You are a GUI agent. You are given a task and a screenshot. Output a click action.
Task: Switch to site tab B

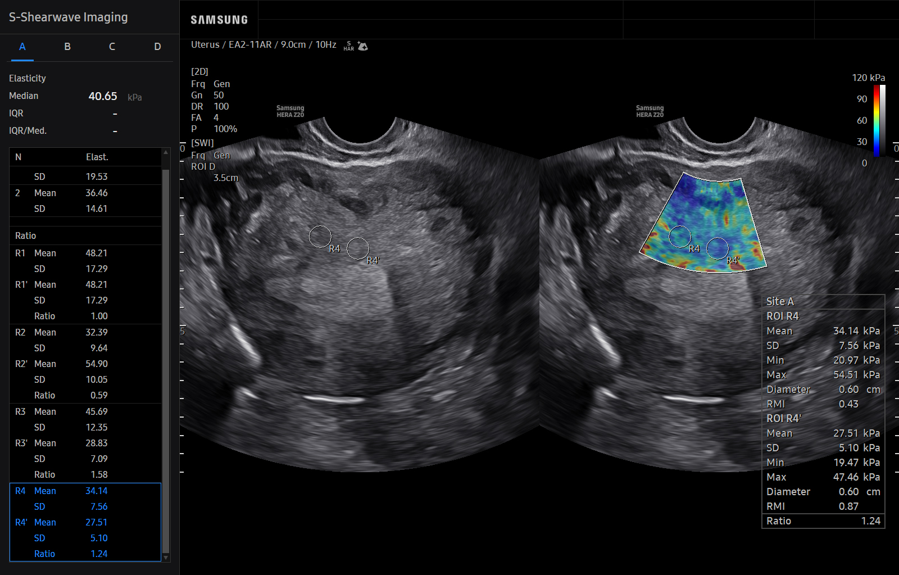click(67, 47)
